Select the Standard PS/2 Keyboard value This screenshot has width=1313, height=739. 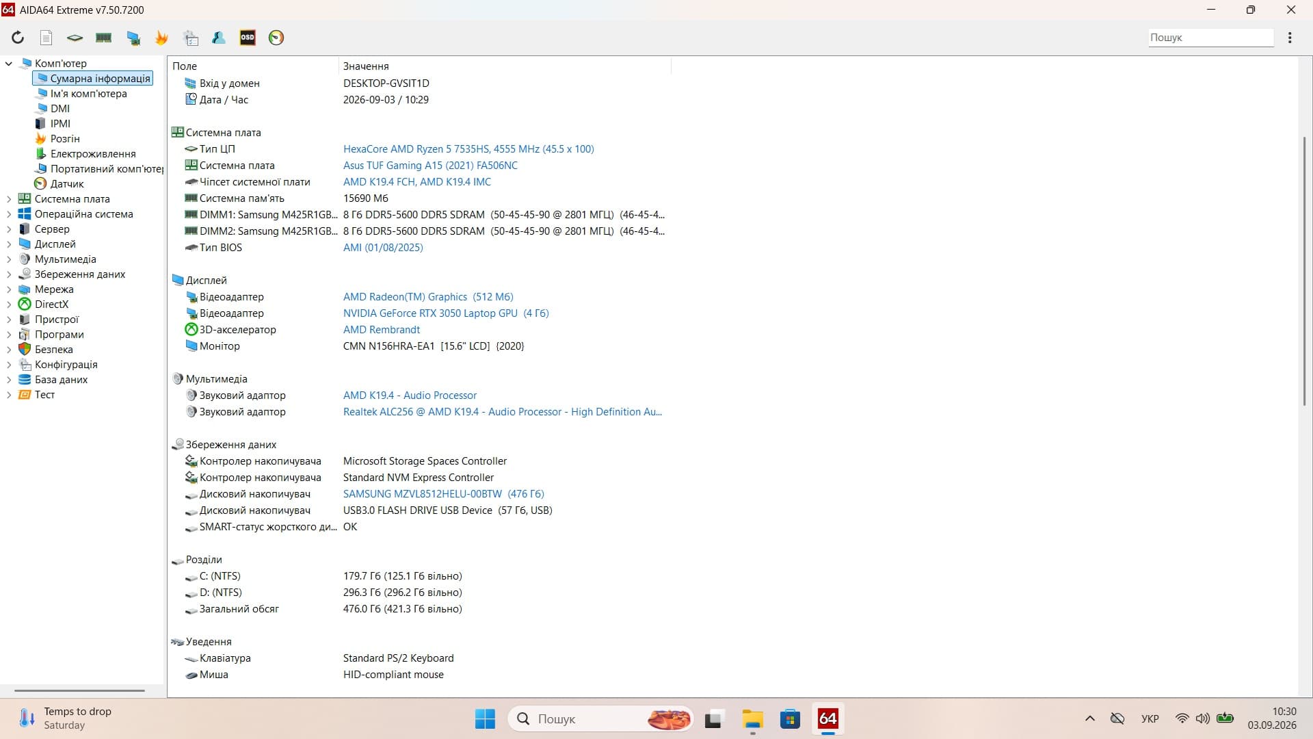(399, 658)
